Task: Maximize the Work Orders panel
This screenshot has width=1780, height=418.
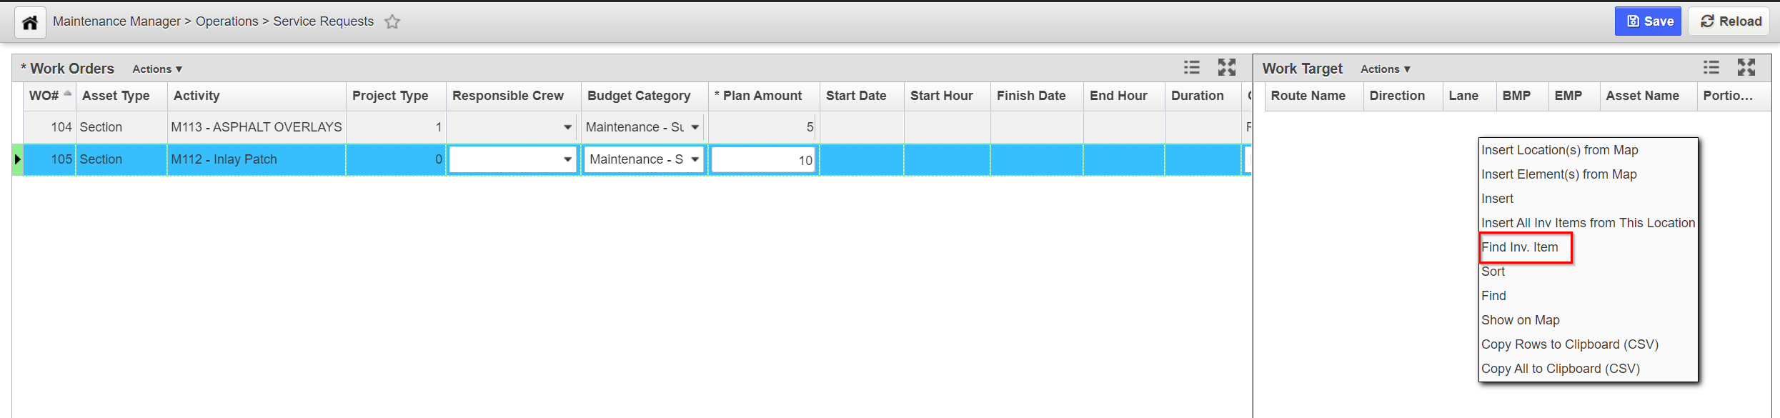Action: click(x=1227, y=68)
